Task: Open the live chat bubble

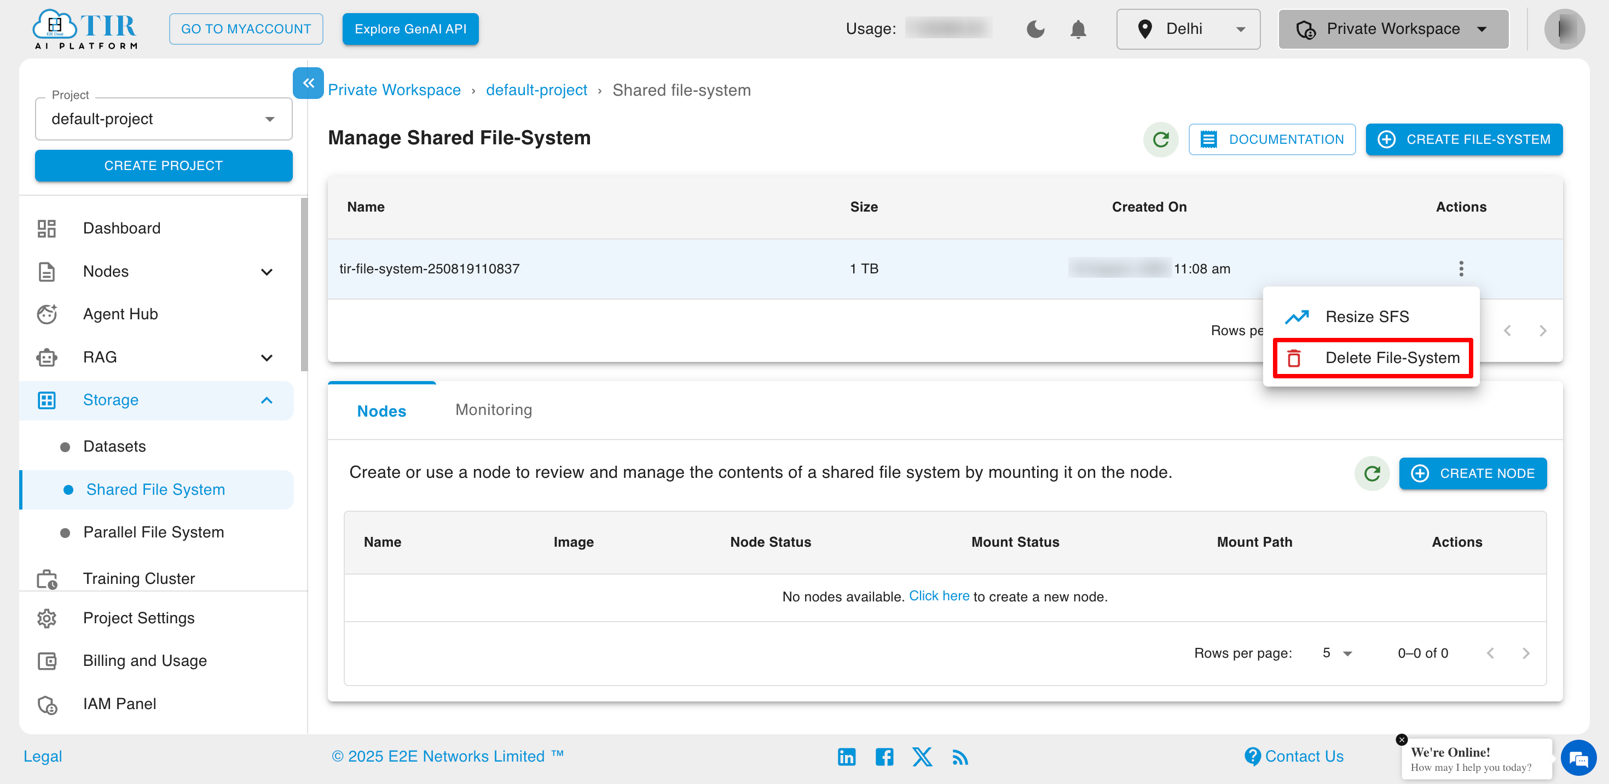Action: (1579, 758)
